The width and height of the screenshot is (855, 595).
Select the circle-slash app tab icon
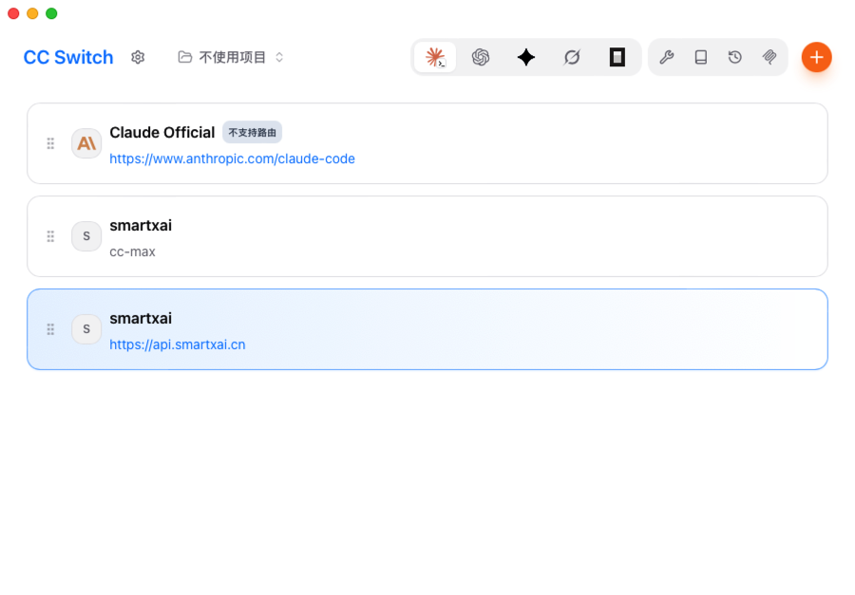(572, 57)
